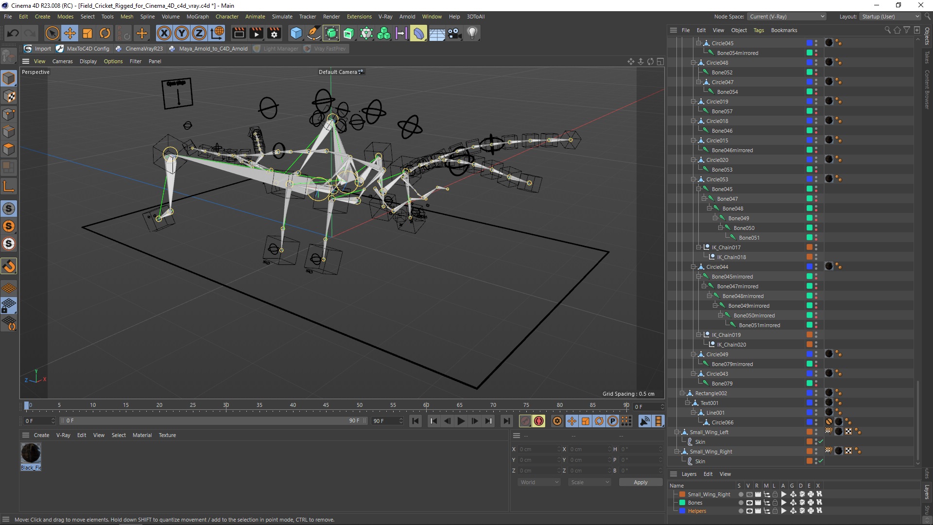
Task: Open the World coordinate system dropdown
Action: pos(538,482)
